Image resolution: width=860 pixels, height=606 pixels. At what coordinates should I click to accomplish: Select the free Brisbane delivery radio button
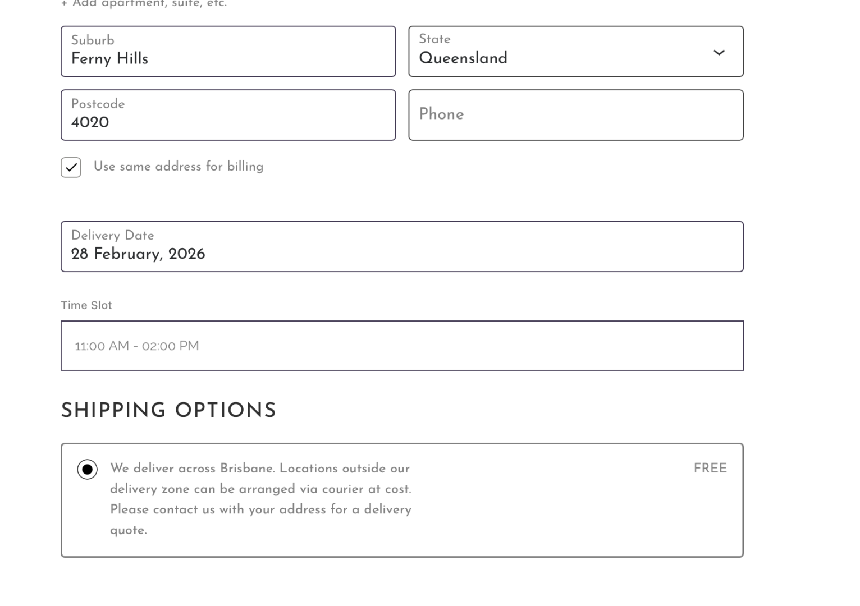click(x=87, y=469)
